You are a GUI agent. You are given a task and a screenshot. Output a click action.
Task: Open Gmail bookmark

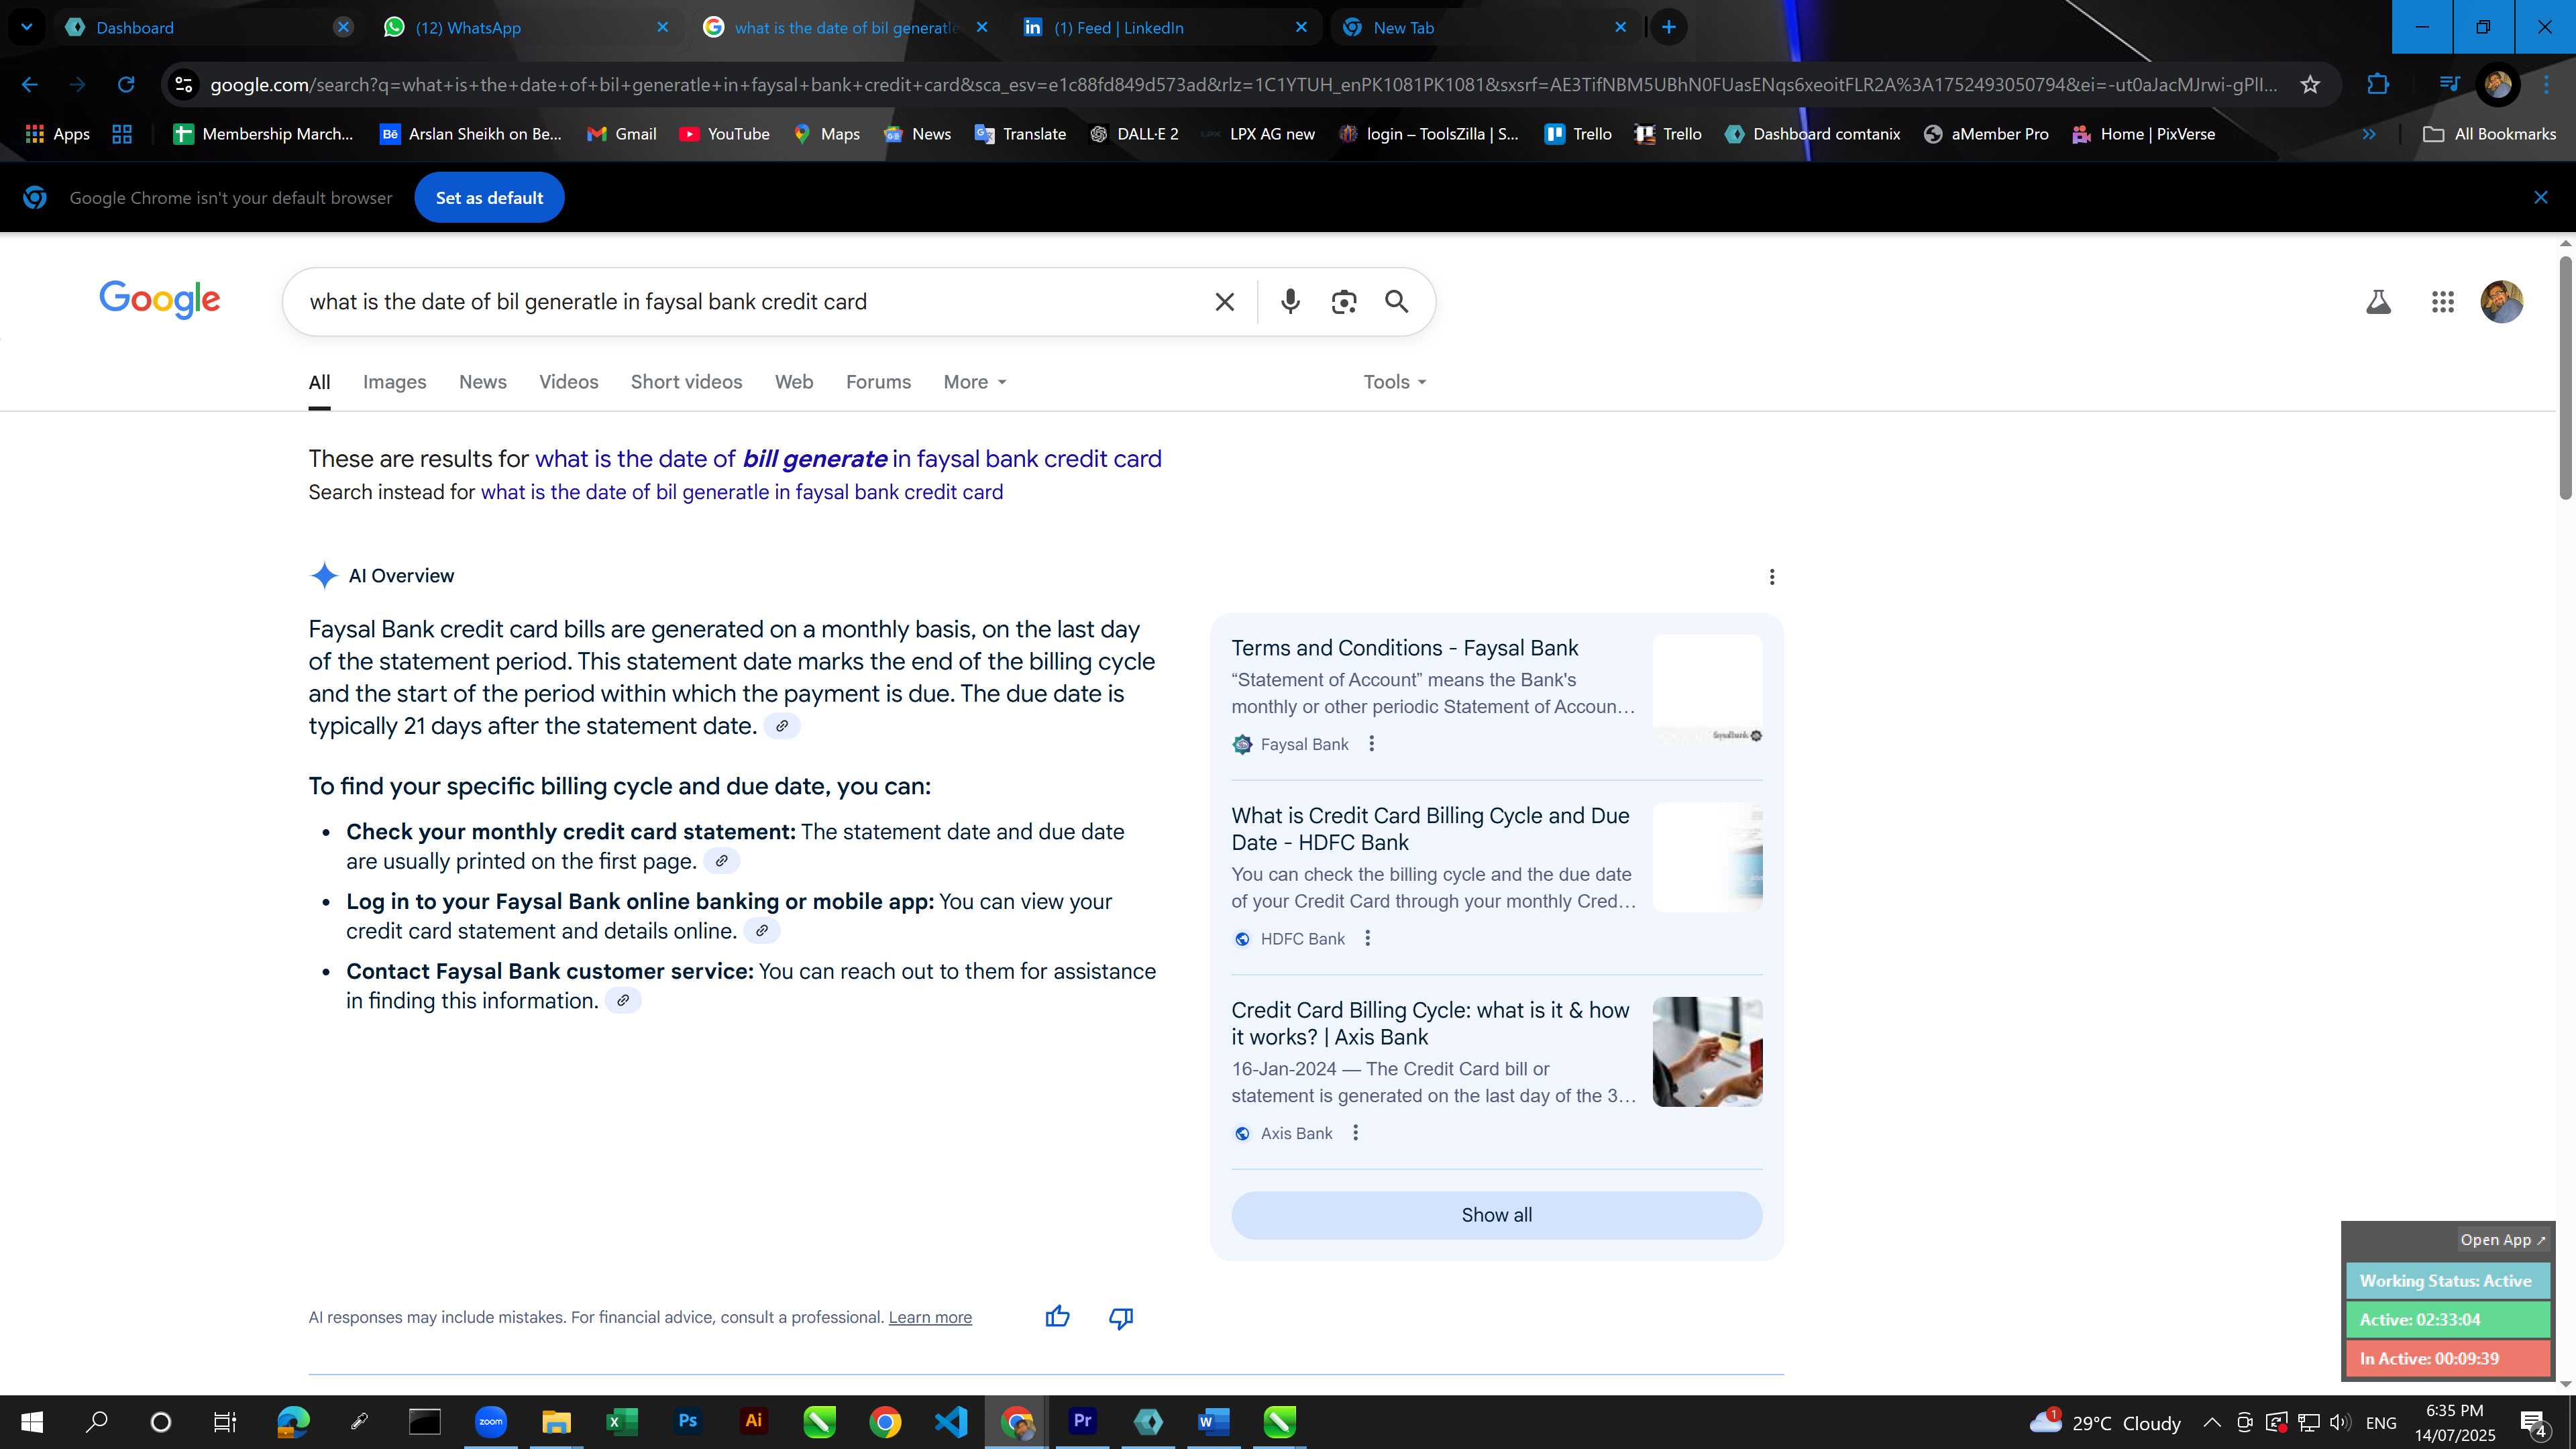pos(621,134)
